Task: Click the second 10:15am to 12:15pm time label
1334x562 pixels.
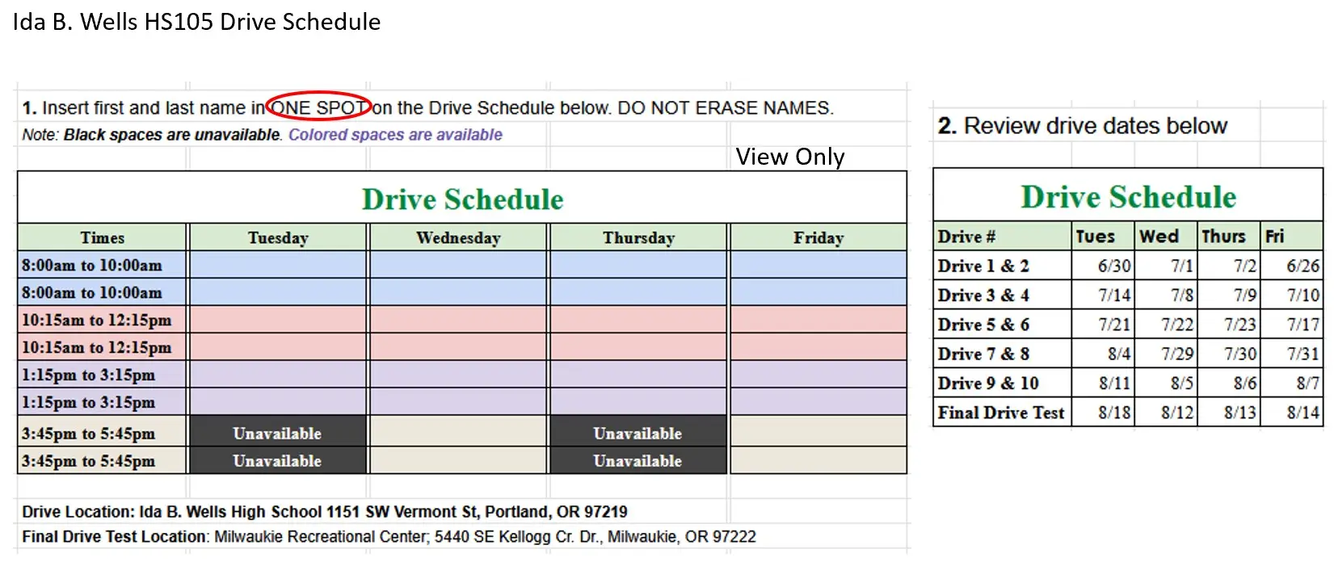Action: coord(96,347)
